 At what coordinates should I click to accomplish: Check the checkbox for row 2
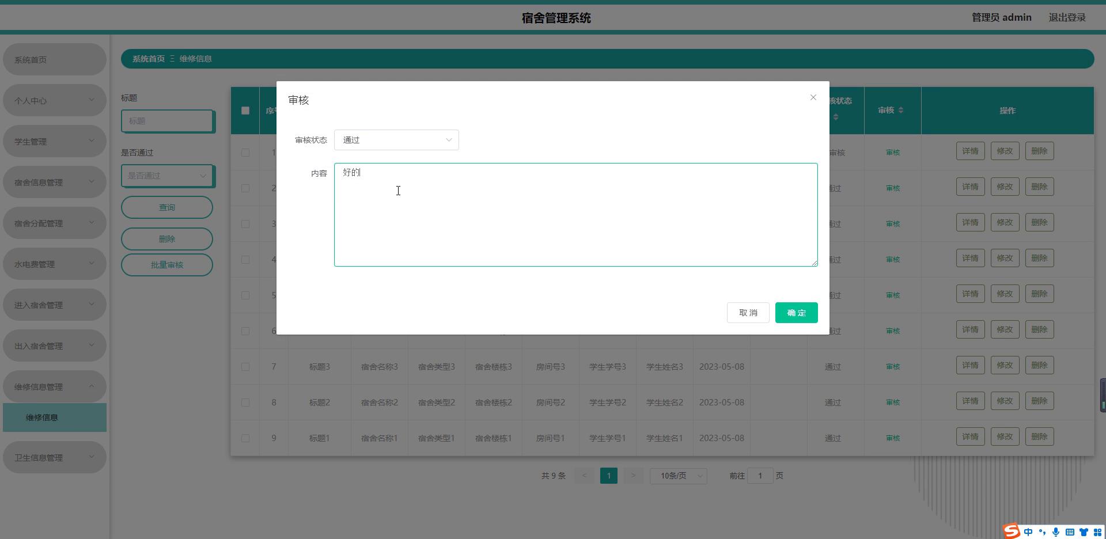point(245,188)
